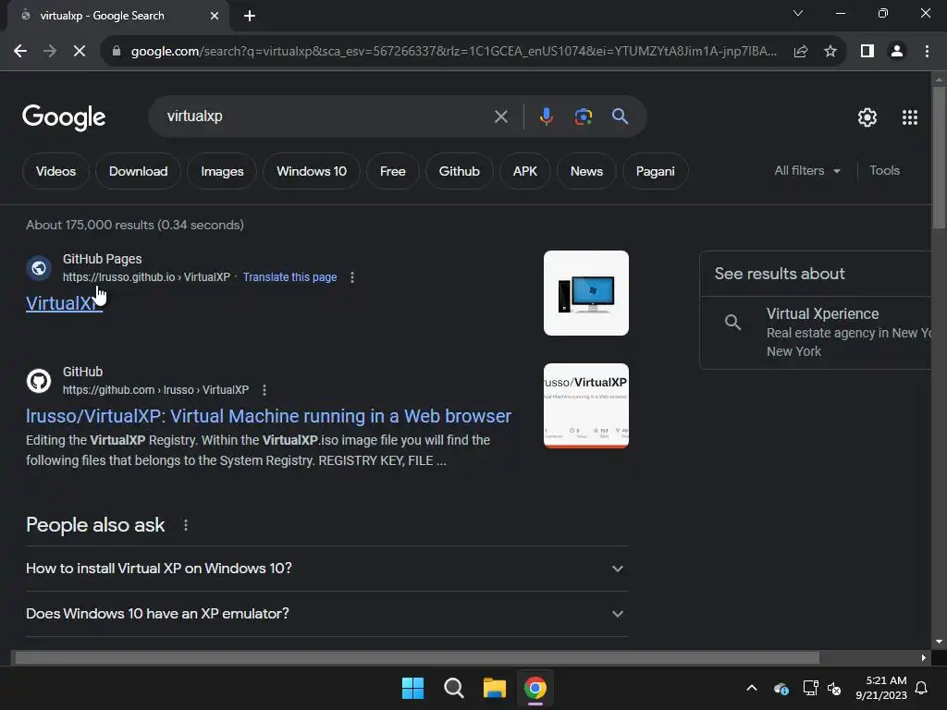Viewport: 947px width, 710px height.
Task: Open the Windows Start menu
Action: coord(413,688)
